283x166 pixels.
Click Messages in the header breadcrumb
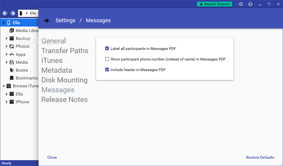click(x=98, y=20)
